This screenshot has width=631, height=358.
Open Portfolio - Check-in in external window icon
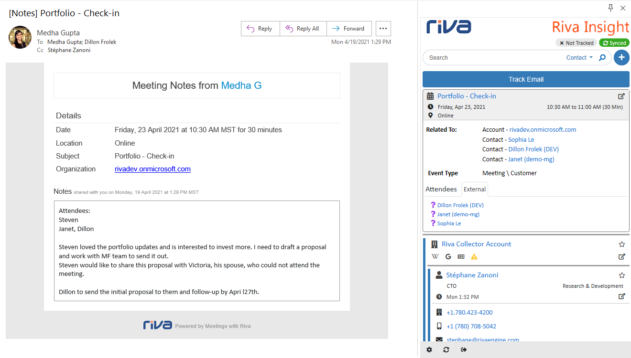coord(621,96)
